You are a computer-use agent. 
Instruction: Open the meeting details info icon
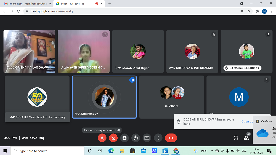pos(236,138)
